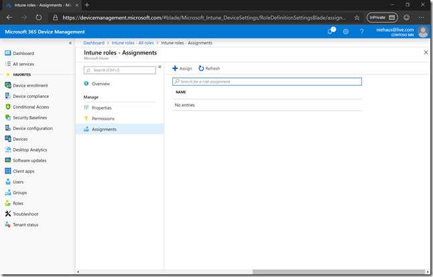Open Device enrollment from the sidebar
This screenshot has width=433, height=277.
(29, 85)
